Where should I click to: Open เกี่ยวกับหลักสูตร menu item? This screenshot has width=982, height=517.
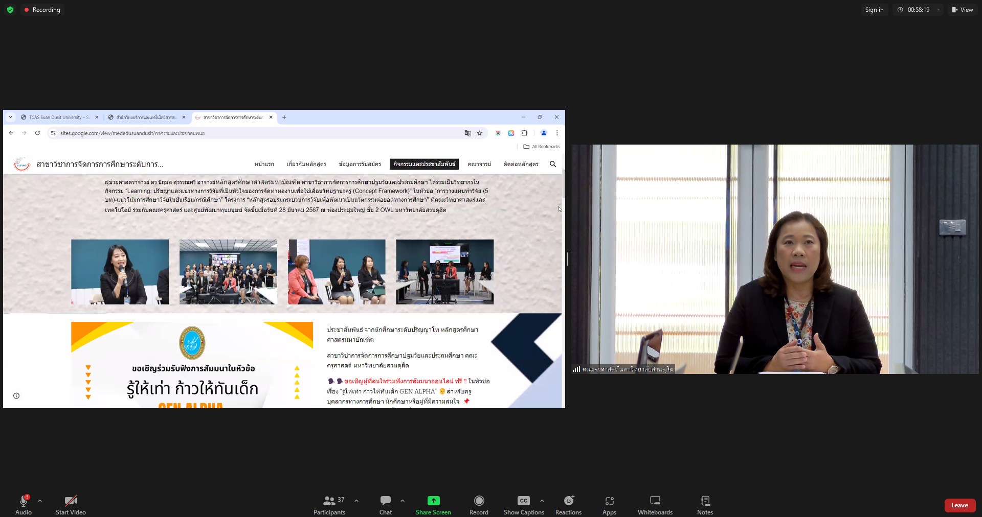tap(306, 164)
